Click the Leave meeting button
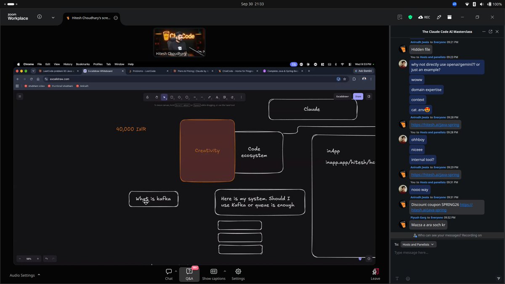The width and height of the screenshot is (505, 284). (375, 274)
